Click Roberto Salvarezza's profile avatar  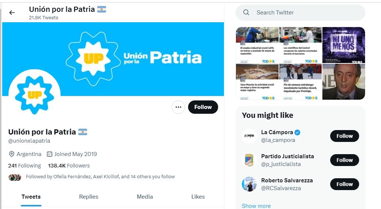(x=249, y=184)
